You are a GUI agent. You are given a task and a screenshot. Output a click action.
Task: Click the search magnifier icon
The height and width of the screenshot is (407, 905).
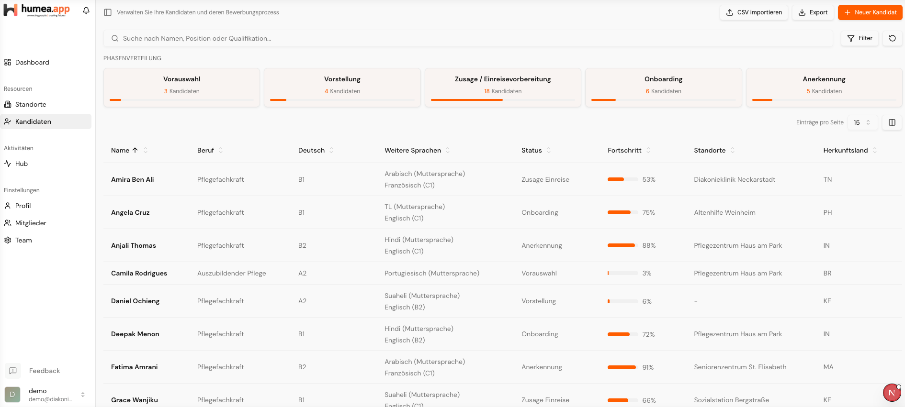coord(115,38)
